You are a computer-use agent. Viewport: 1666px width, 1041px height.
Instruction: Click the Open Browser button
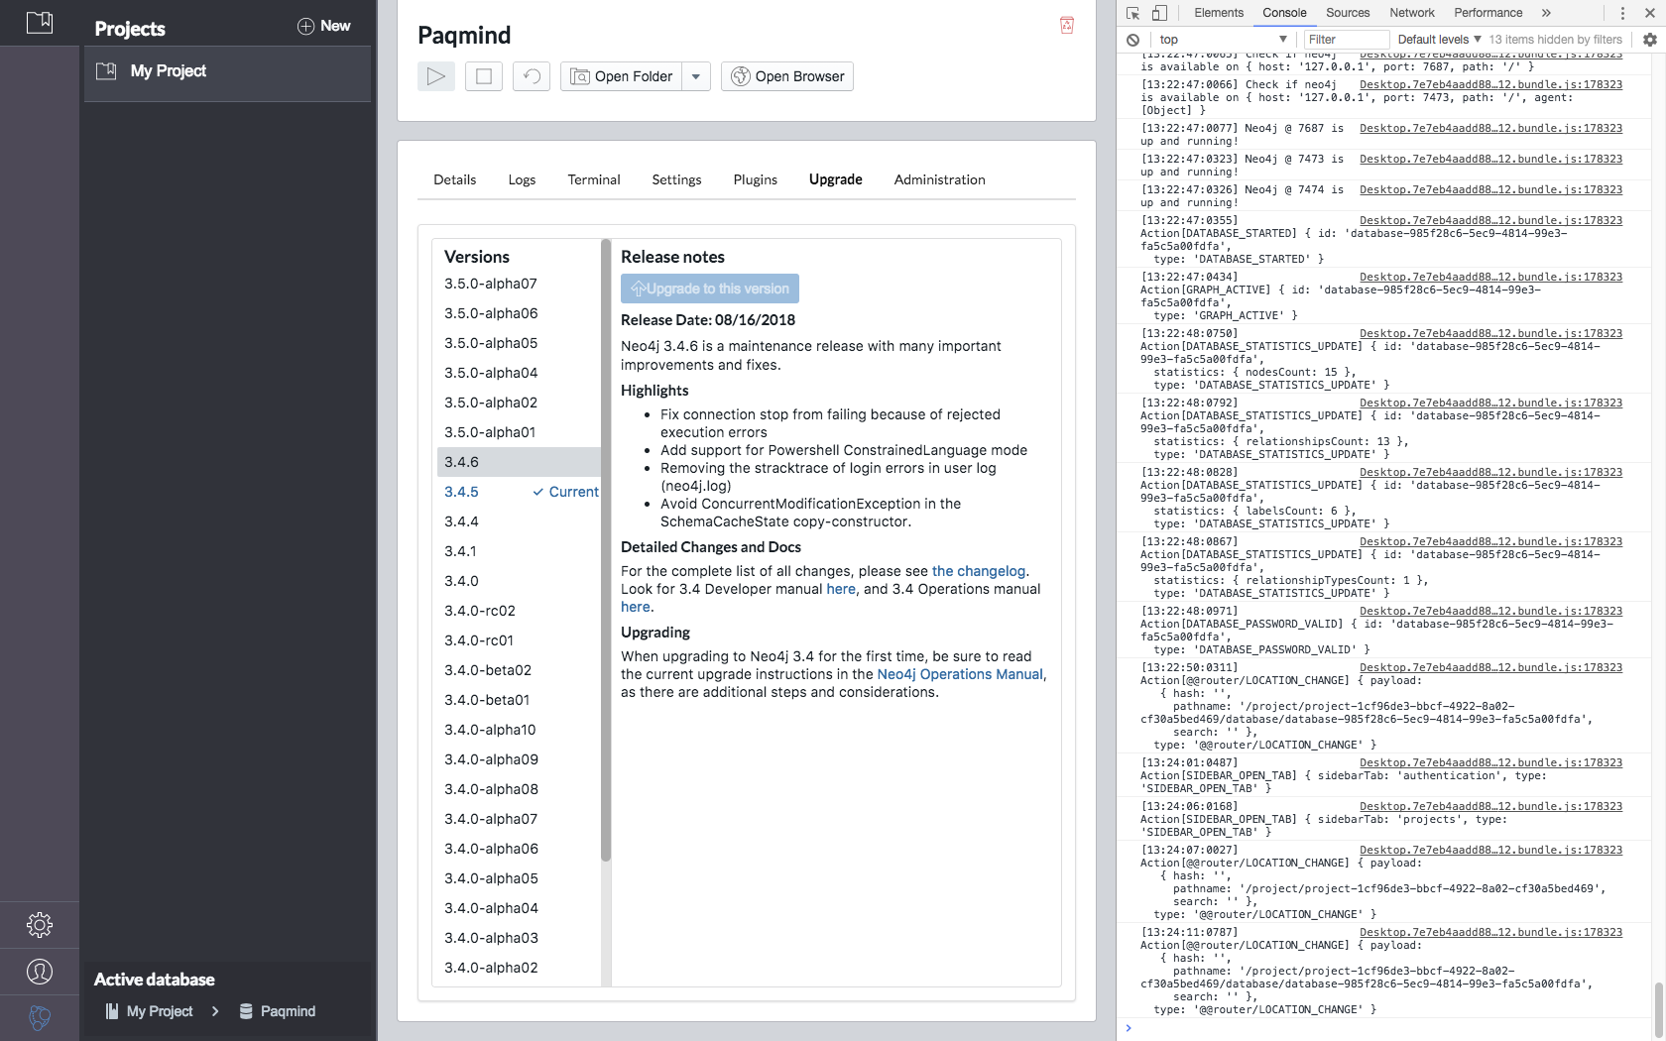pyautogui.click(x=787, y=76)
